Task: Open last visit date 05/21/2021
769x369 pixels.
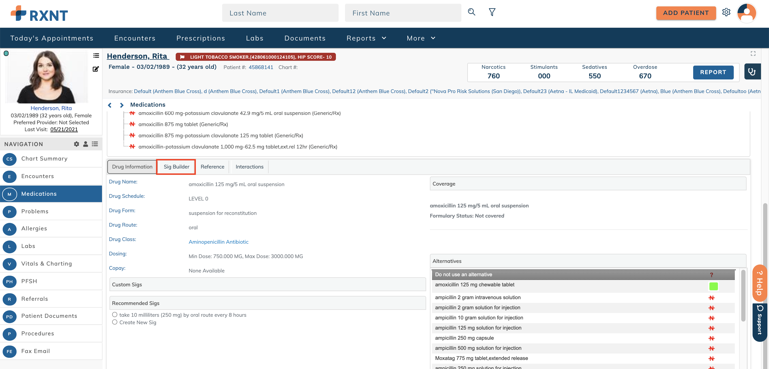Action: [64, 129]
